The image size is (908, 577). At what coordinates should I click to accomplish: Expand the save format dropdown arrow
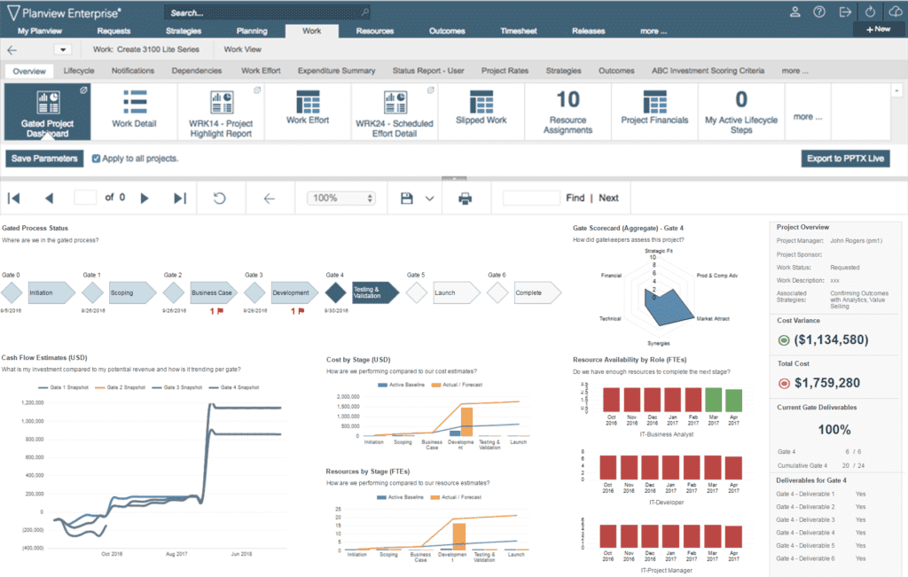(x=430, y=199)
